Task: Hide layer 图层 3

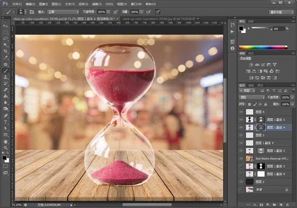Action: tap(241, 135)
